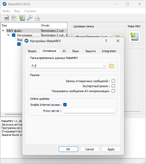Toggle the Экспертный режим checkbox
The image size is (146, 164).
pos(113,86)
